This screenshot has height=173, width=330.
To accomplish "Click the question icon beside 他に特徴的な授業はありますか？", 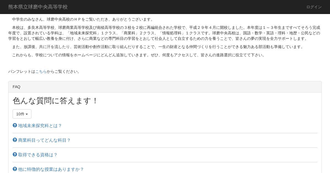I will (15, 169).
